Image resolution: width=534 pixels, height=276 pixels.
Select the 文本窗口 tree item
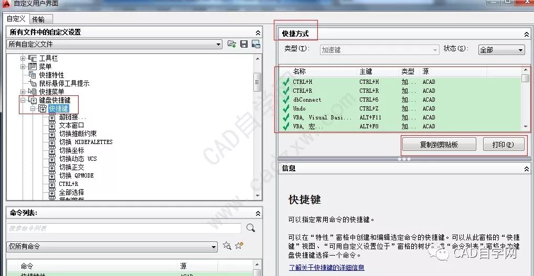click(x=71, y=126)
